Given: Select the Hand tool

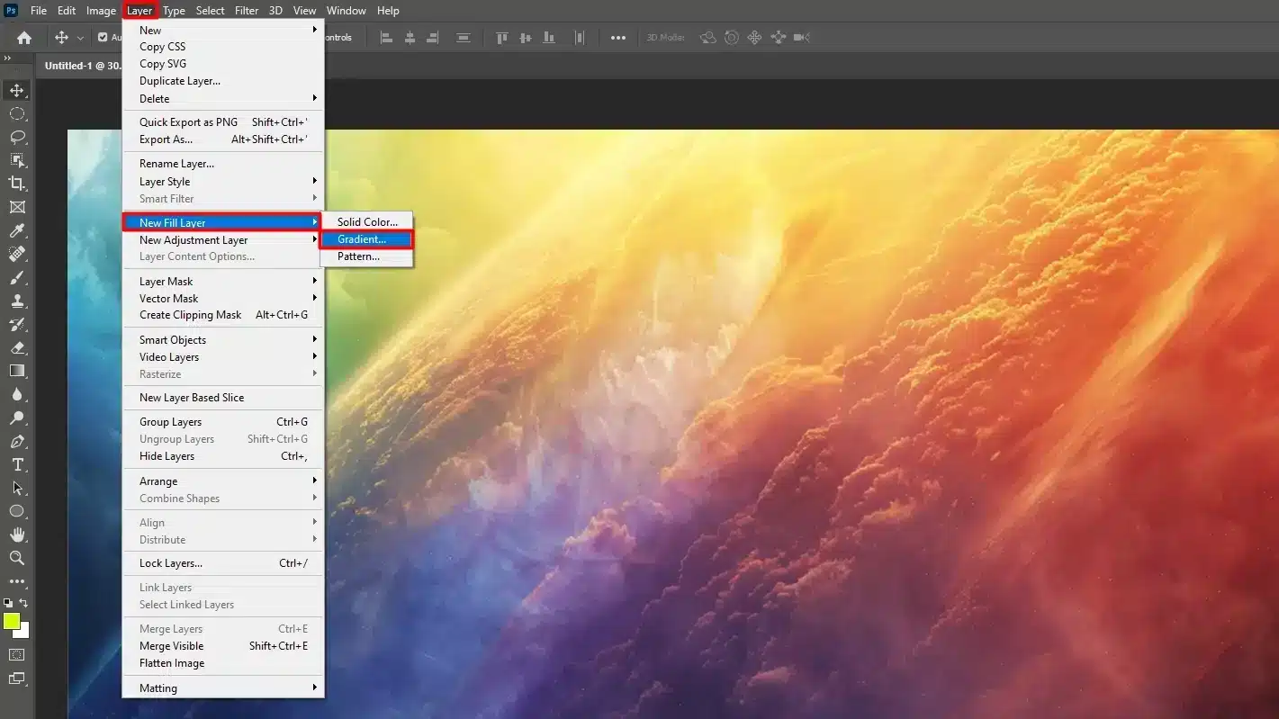Looking at the screenshot, I should click(x=17, y=535).
